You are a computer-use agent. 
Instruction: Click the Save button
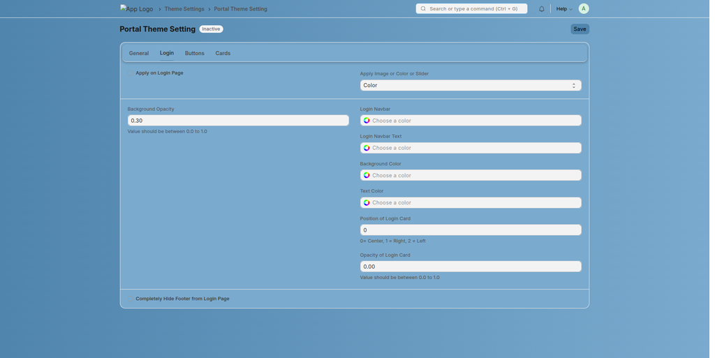tap(580, 29)
